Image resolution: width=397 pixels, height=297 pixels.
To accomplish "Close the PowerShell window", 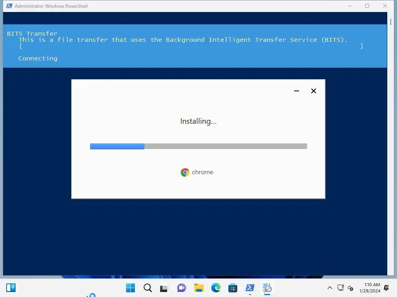I will tap(385, 6).
